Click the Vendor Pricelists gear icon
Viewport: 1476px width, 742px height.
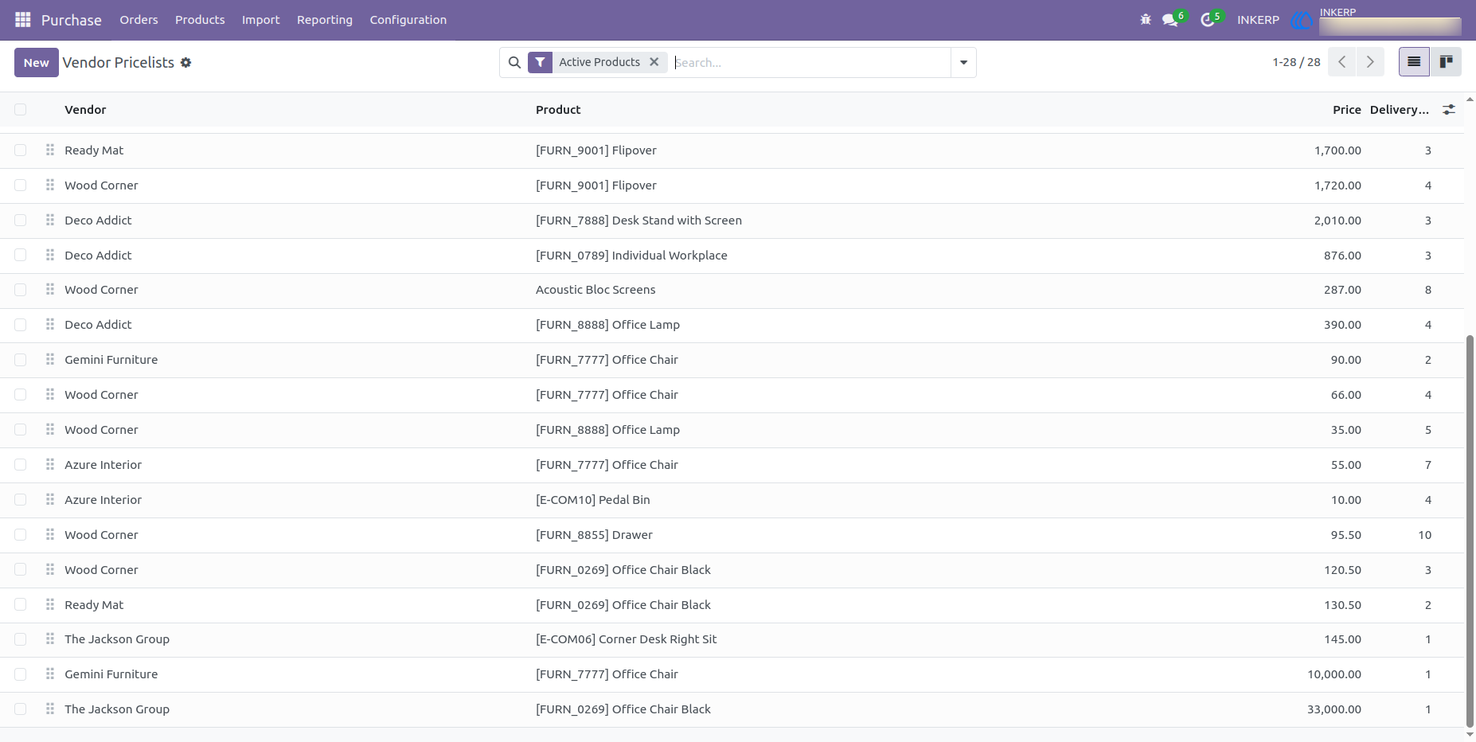click(185, 62)
